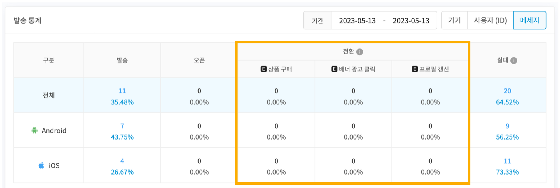Click the Android sent count 7

[x=122, y=126]
